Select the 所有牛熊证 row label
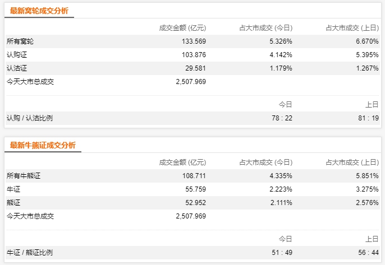Viewport: 385px width, 265px height. pos(24,176)
